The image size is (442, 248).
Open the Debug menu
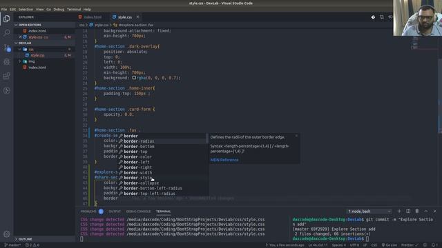pyautogui.click(x=59, y=9)
